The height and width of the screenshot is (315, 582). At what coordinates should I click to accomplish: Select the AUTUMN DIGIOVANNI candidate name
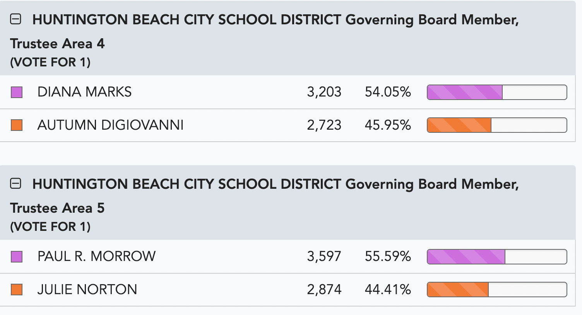pos(110,125)
